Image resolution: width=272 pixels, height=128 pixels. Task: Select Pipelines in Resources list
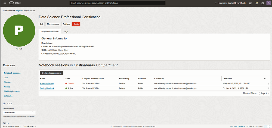tap(8, 82)
